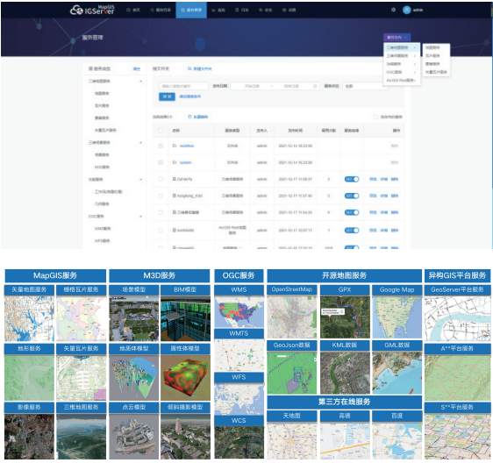
Task: Click the 倾斜摄影模型 thumbnail
Action: click(x=185, y=437)
